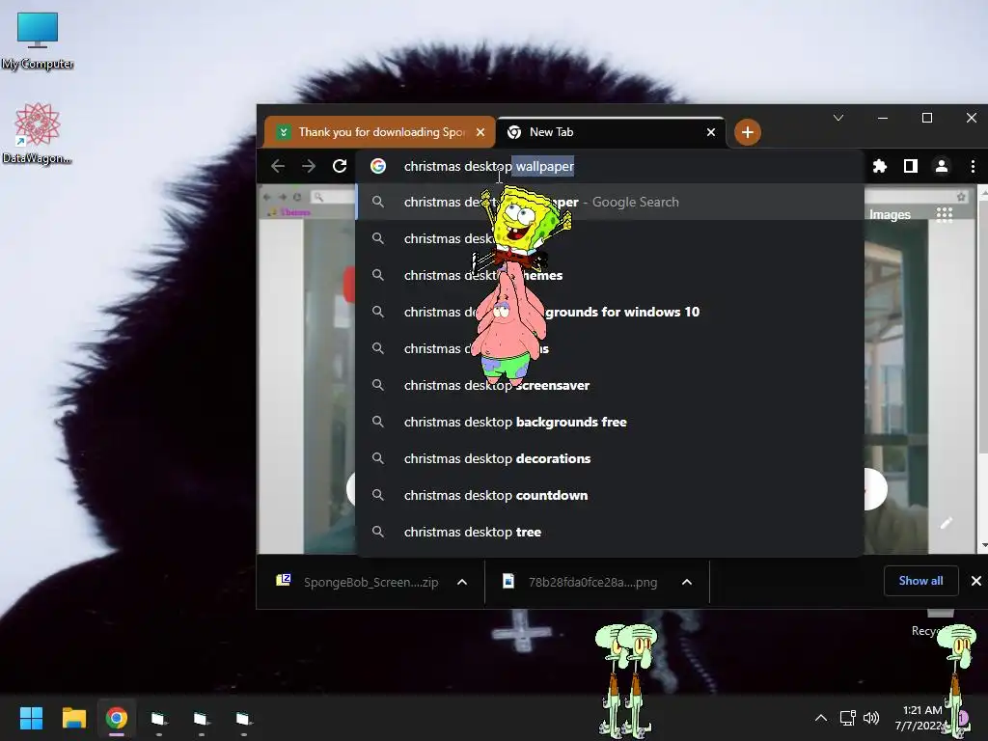Open Chrome's three-dot menu
The height and width of the screenshot is (741, 988).
(x=973, y=166)
